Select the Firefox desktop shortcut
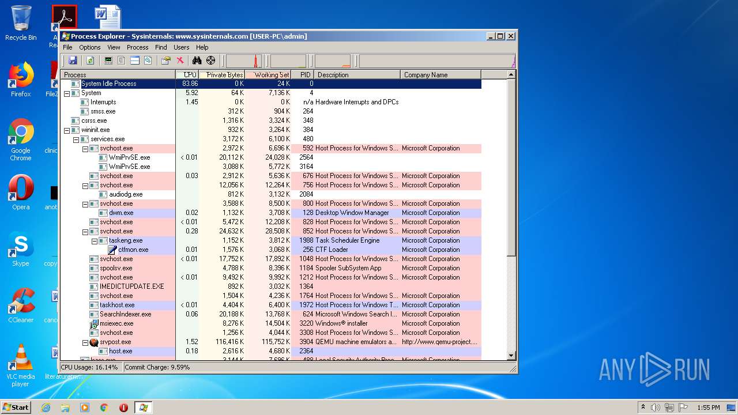This screenshot has height=415, width=738. 21,80
